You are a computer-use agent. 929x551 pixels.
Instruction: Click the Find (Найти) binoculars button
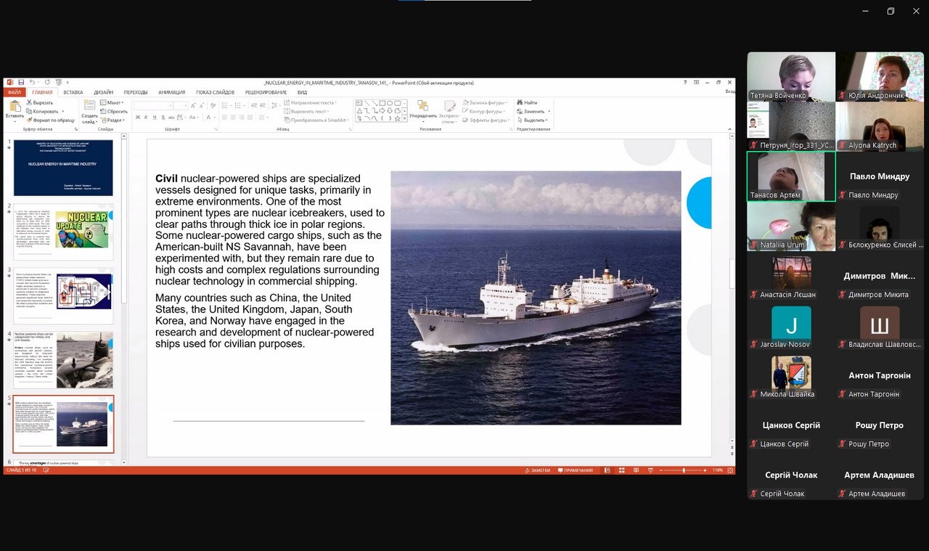(x=528, y=102)
